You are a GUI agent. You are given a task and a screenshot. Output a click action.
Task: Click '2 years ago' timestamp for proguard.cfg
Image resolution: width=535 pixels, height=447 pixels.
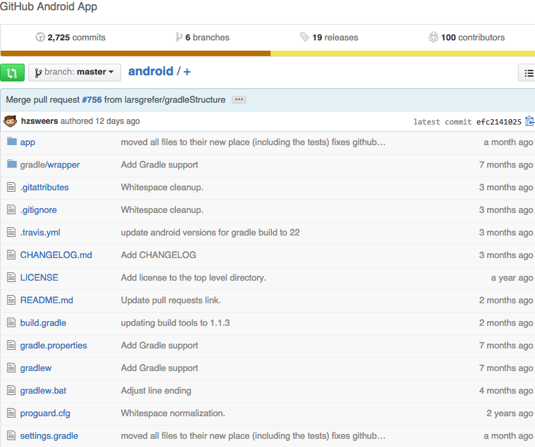point(510,413)
